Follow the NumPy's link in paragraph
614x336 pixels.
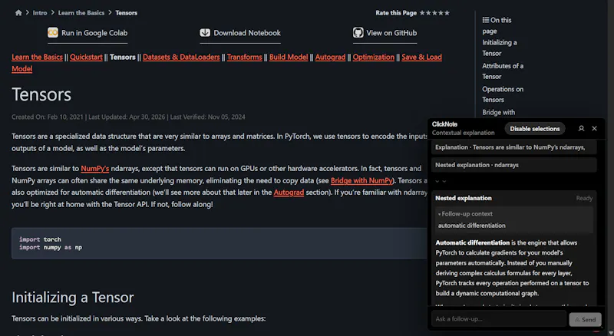(x=94, y=169)
